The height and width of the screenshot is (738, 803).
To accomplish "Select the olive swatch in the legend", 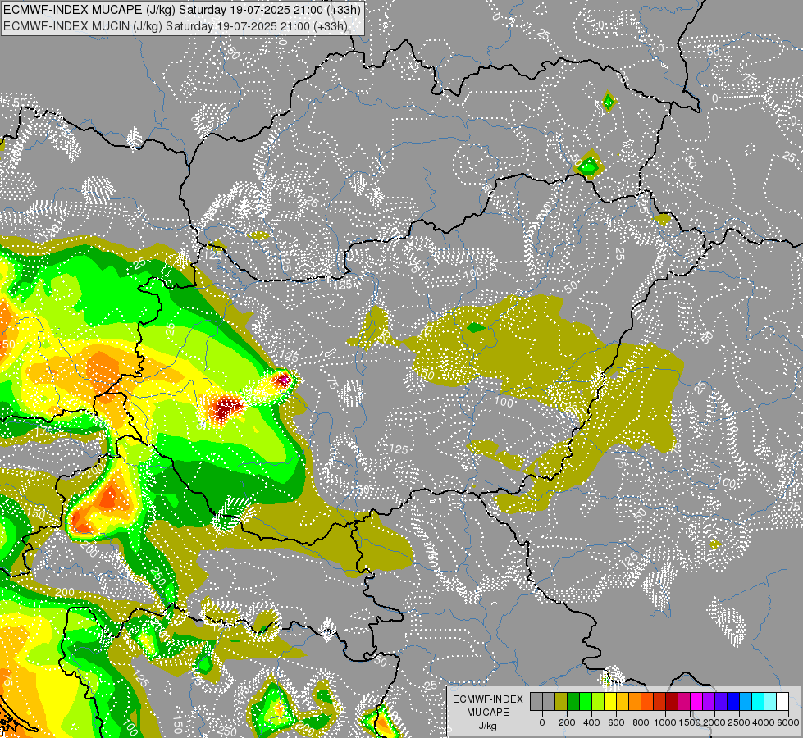I will click(x=561, y=702).
